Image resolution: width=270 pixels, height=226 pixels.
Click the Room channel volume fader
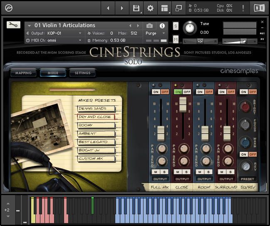tap(205, 133)
